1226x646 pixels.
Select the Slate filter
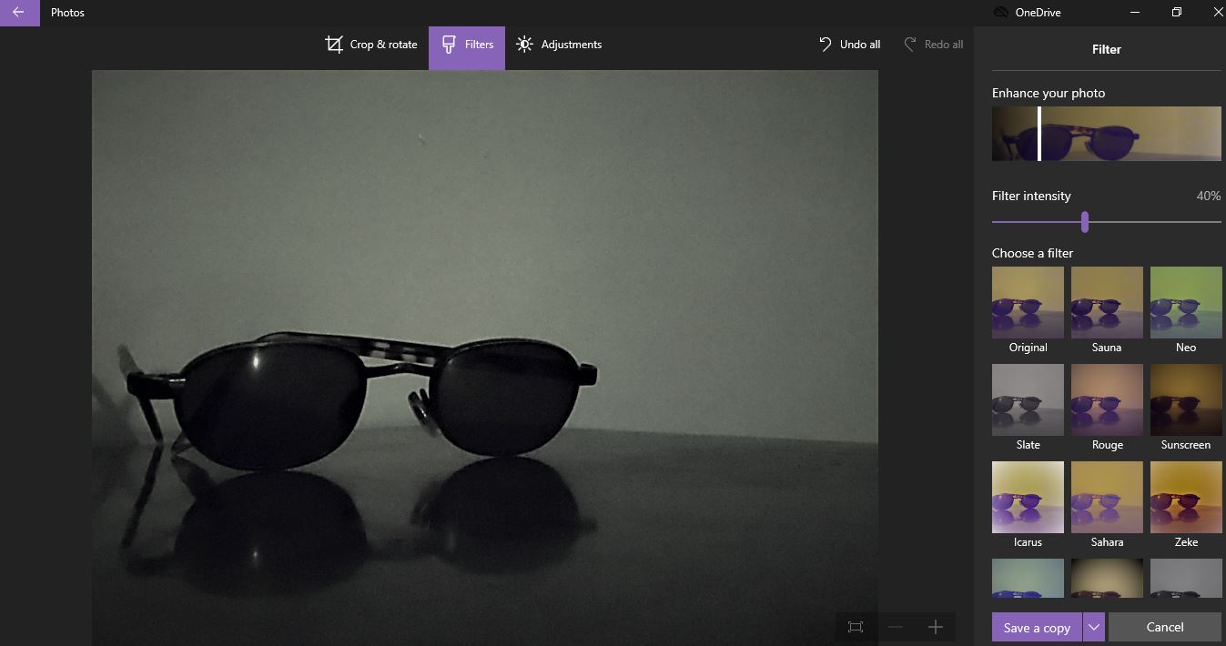(x=1028, y=399)
